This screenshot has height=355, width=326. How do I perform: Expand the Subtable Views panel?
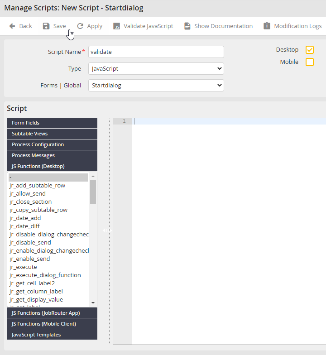(x=52, y=134)
